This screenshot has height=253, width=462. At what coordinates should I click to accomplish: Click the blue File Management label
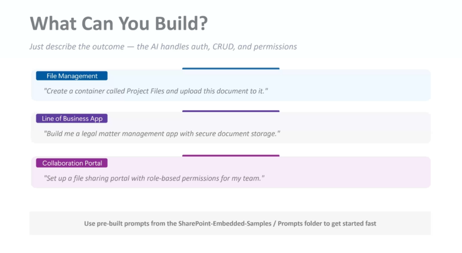click(x=72, y=76)
